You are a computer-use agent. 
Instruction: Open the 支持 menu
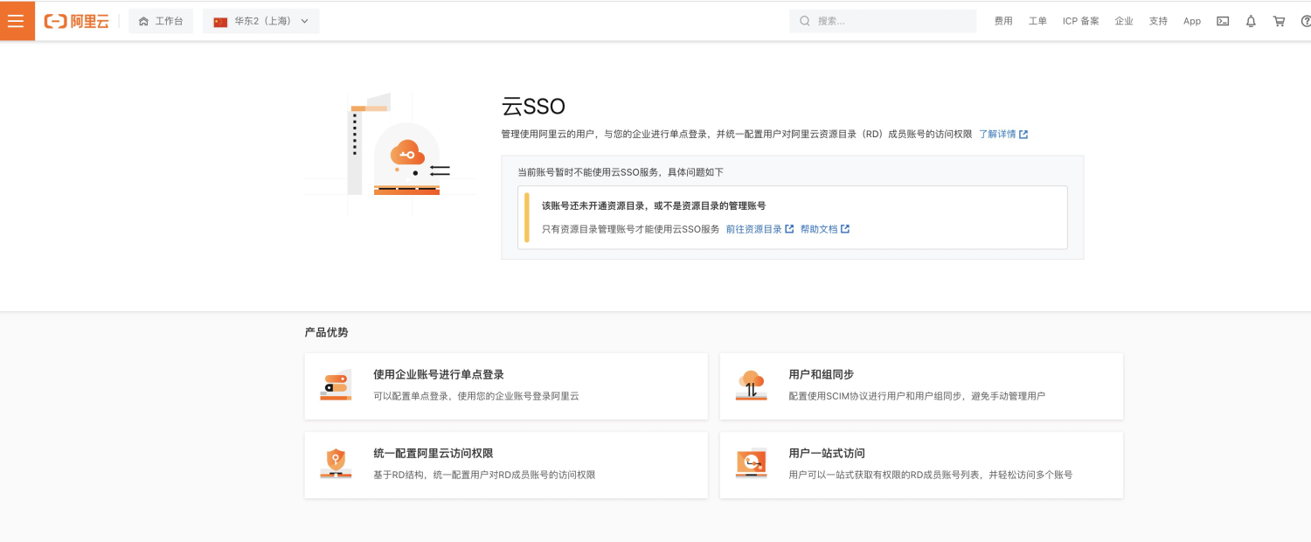(1158, 21)
